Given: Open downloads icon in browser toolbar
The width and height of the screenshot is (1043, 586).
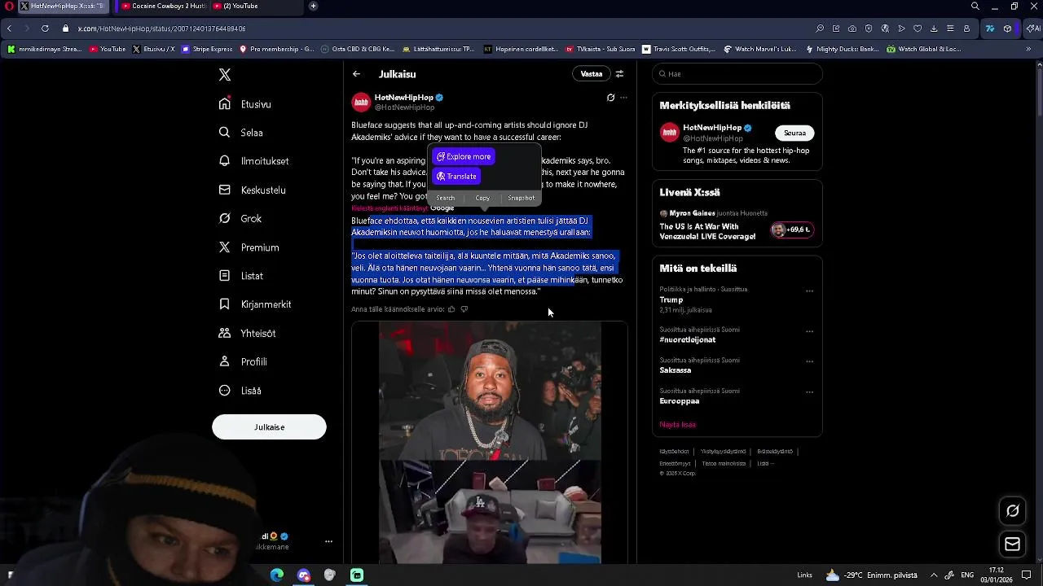Looking at the screenshot, I should (934, 28).
